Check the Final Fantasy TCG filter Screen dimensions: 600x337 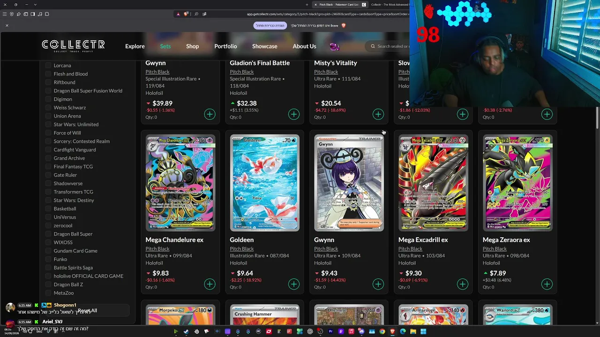[48, 167]
